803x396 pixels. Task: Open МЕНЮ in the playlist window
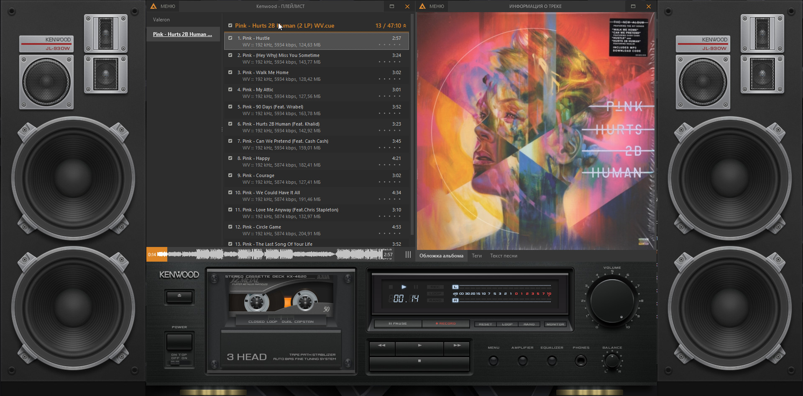[168, 6]
